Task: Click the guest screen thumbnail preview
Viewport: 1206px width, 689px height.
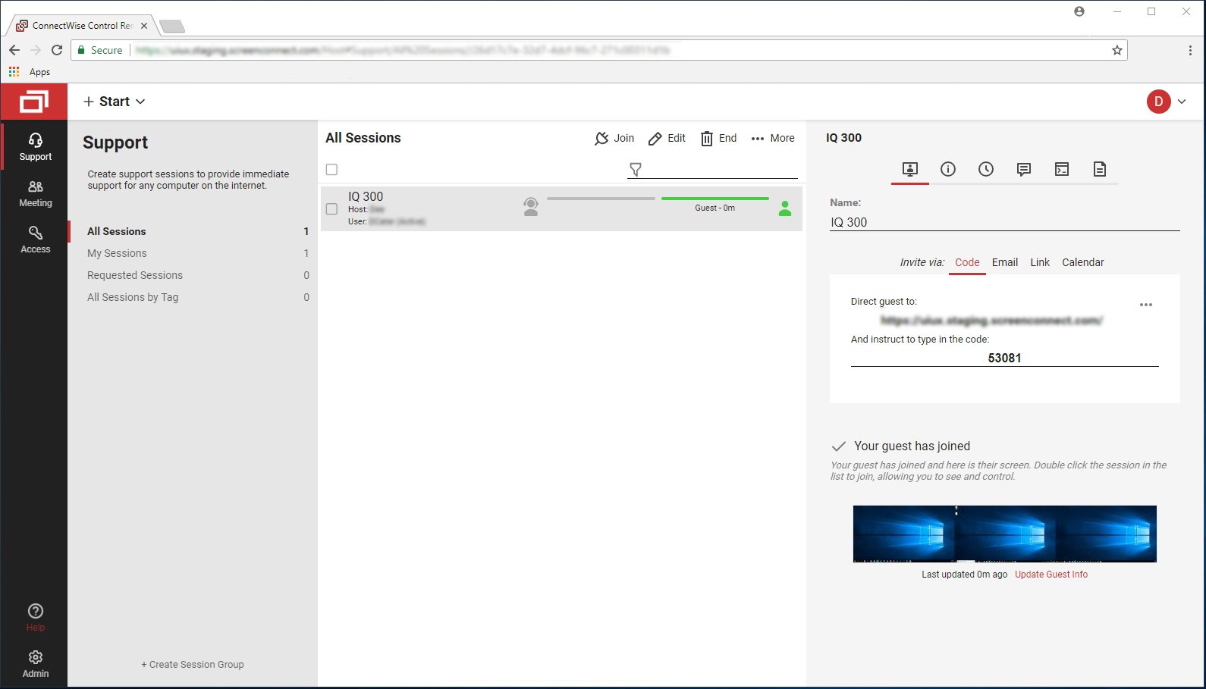Action: pyautogui.click(x=1004, y=534)
